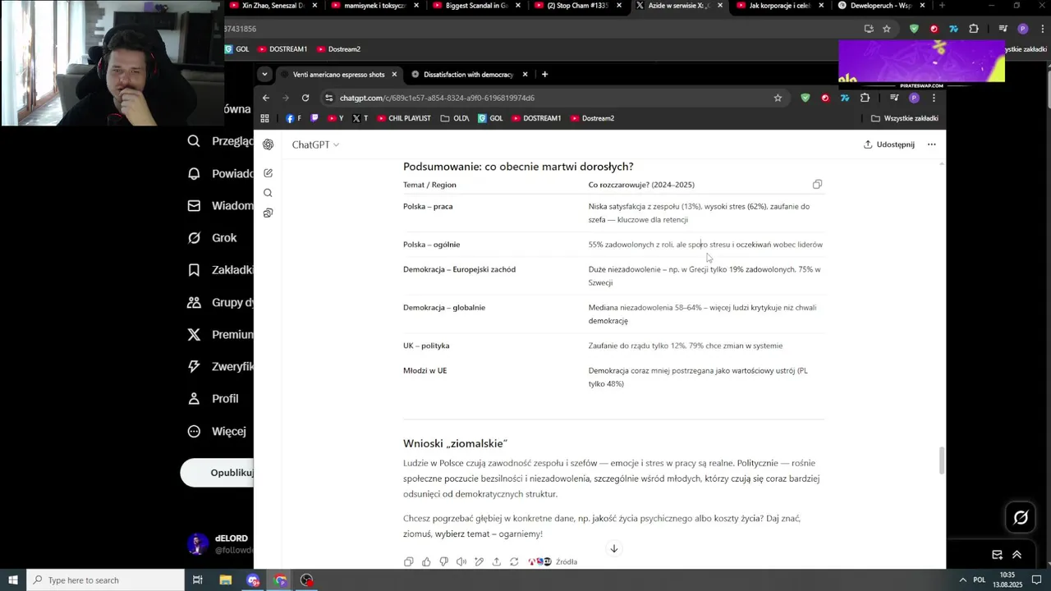Open the CHIL PLAYLIST bookmark
Viewport: 1051px width, 591px height.
404,118
